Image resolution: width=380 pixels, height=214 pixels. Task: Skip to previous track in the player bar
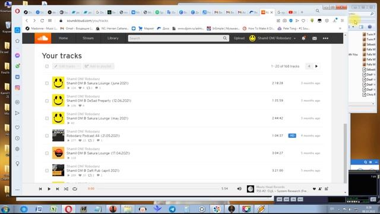[x=40, y=189]
